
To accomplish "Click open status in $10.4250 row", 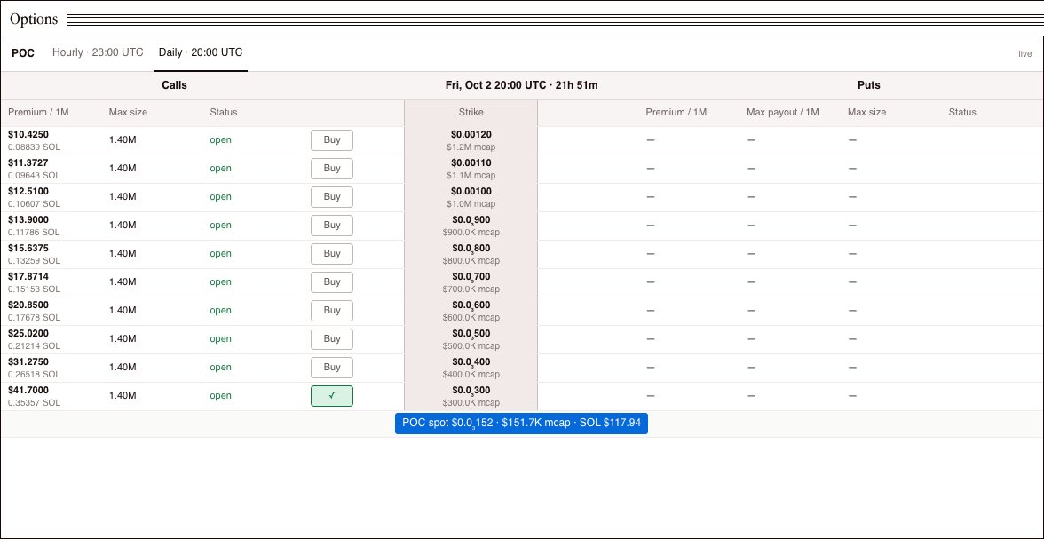I will [x=220, y=140].
